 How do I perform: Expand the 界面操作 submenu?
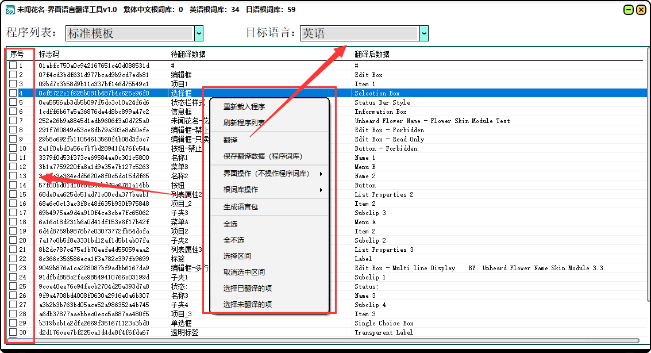[270, 174]
